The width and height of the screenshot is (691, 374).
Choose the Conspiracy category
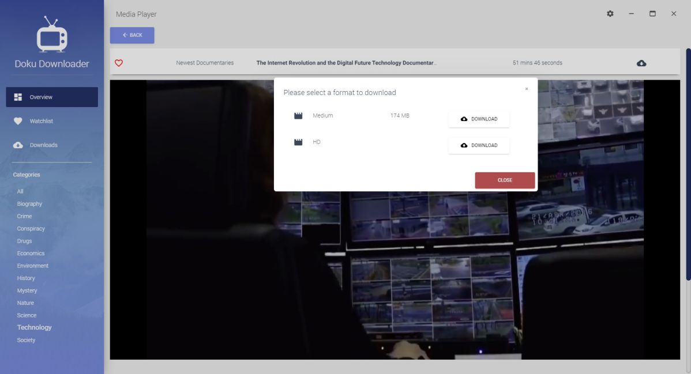pos(31,229)
